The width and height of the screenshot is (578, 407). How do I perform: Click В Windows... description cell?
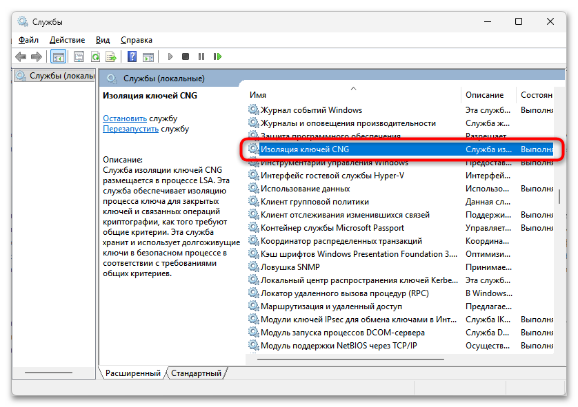pos(489,293)
